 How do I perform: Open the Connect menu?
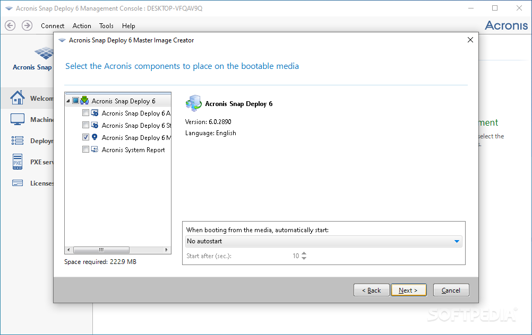pyautogui.click(x=53, y=26)
